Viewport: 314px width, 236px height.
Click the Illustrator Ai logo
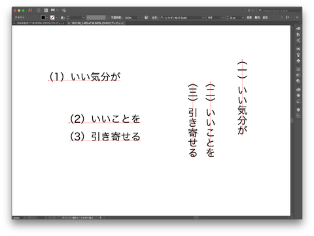(x=30, y=10)
